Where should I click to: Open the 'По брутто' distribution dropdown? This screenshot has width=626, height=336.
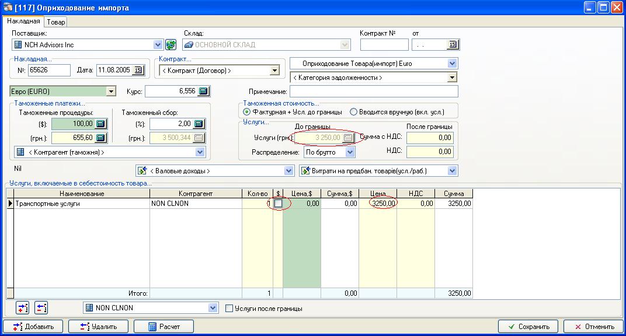(350, 152)
